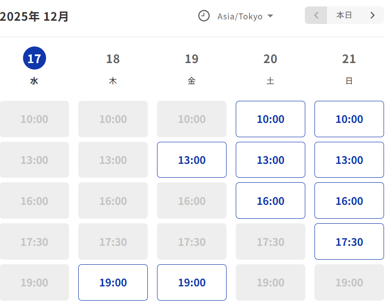Select the 17:30 slot on Sunday 21
Screen dimensions: 390x308
[349, 242]
